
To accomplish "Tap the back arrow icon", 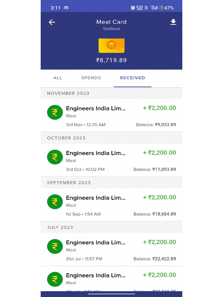I will pos(52,22).
